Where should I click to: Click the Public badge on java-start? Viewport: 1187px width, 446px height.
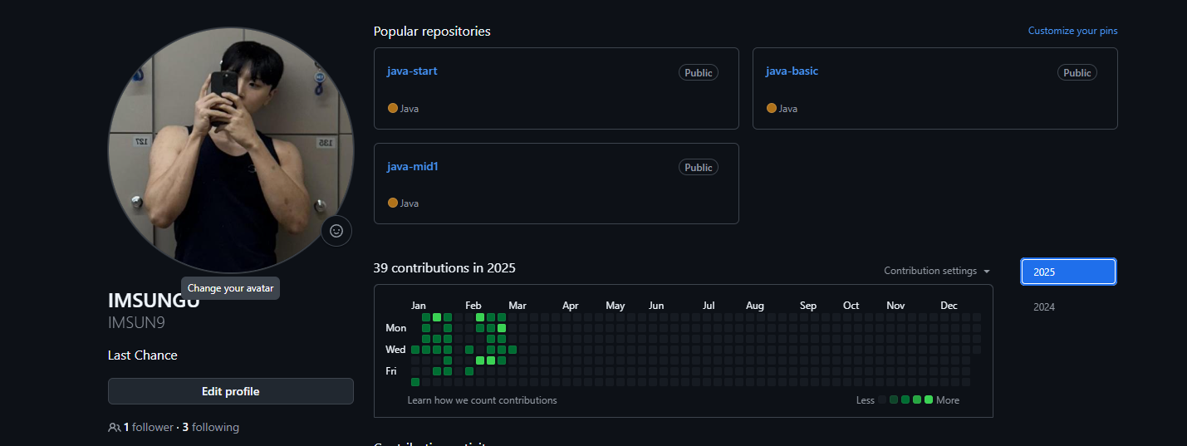click(x=698, y=72)
